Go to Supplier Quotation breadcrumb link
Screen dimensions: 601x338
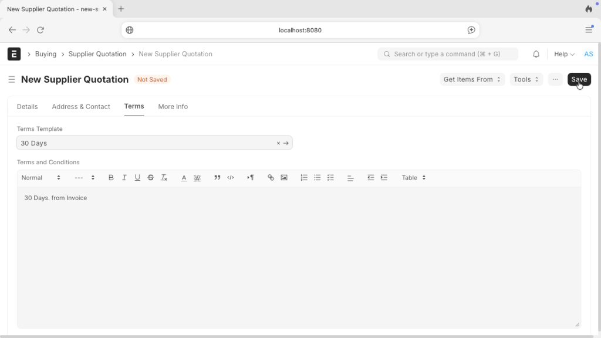tap(97, 54)
